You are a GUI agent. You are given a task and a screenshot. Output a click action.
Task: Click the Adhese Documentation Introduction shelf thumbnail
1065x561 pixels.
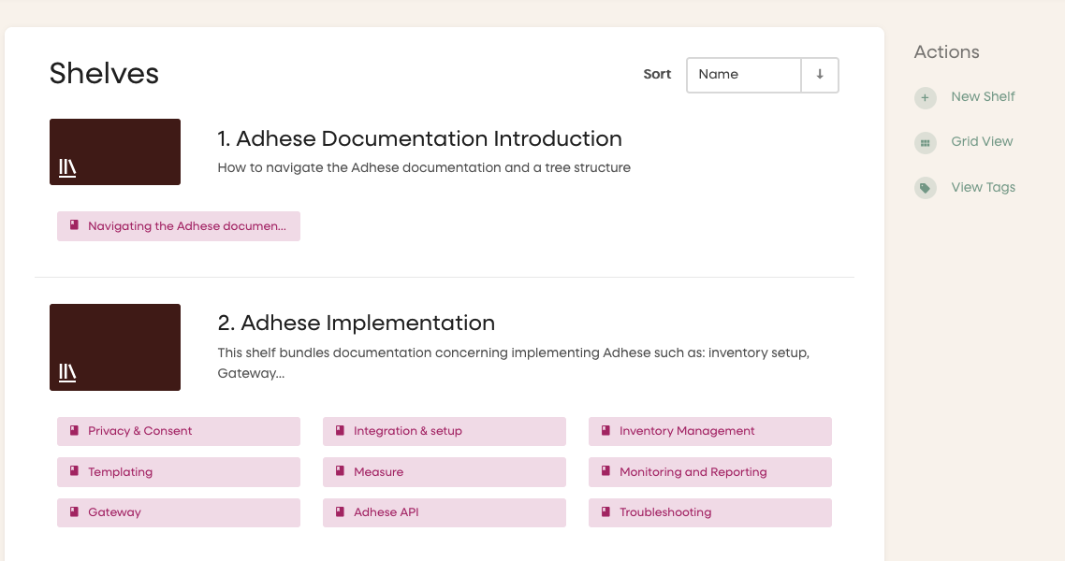pos(115,151)
